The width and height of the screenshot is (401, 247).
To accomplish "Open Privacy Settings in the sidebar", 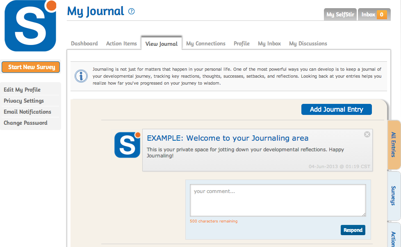I will [x=24, y=101].
